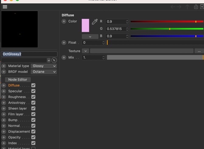Open the Material type Glossy dropdown
Image resolution: width=204 pixels, height=149 pixels.
coord(44,66)
